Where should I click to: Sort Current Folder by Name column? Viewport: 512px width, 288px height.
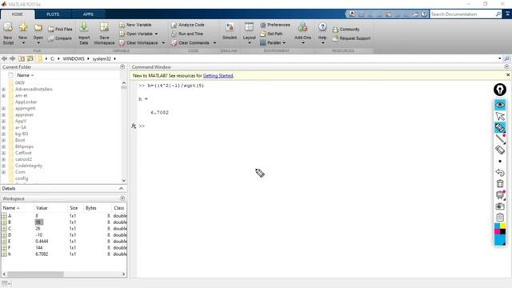25,75
